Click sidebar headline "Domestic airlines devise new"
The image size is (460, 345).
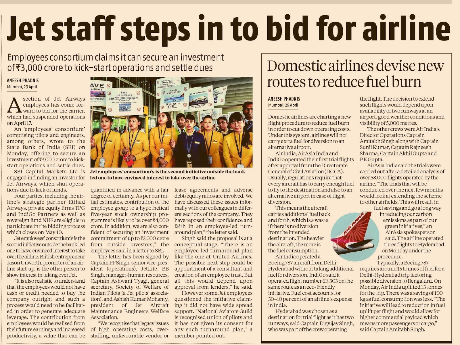(356, 66)
